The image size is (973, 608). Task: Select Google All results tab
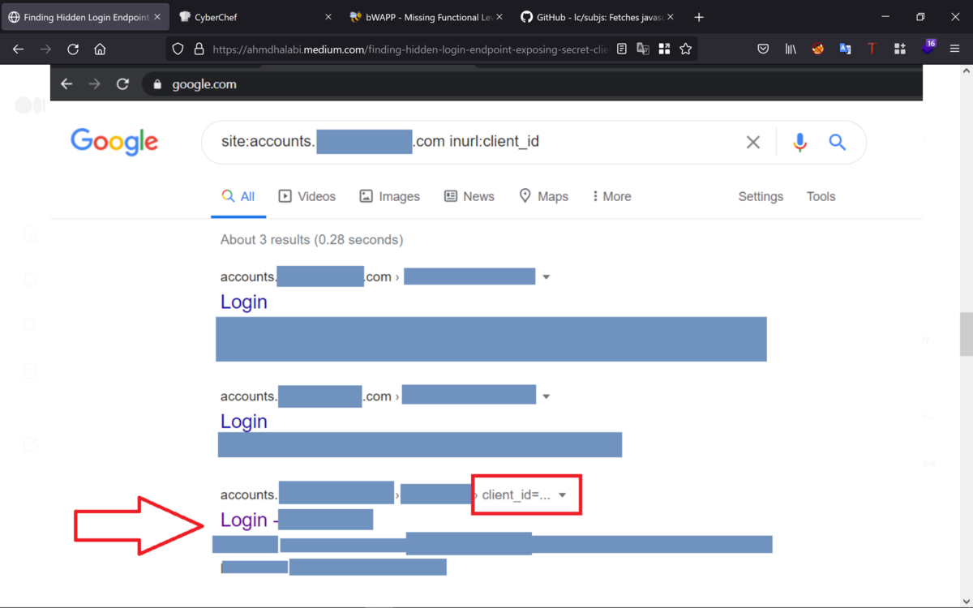tap(238, 197)
